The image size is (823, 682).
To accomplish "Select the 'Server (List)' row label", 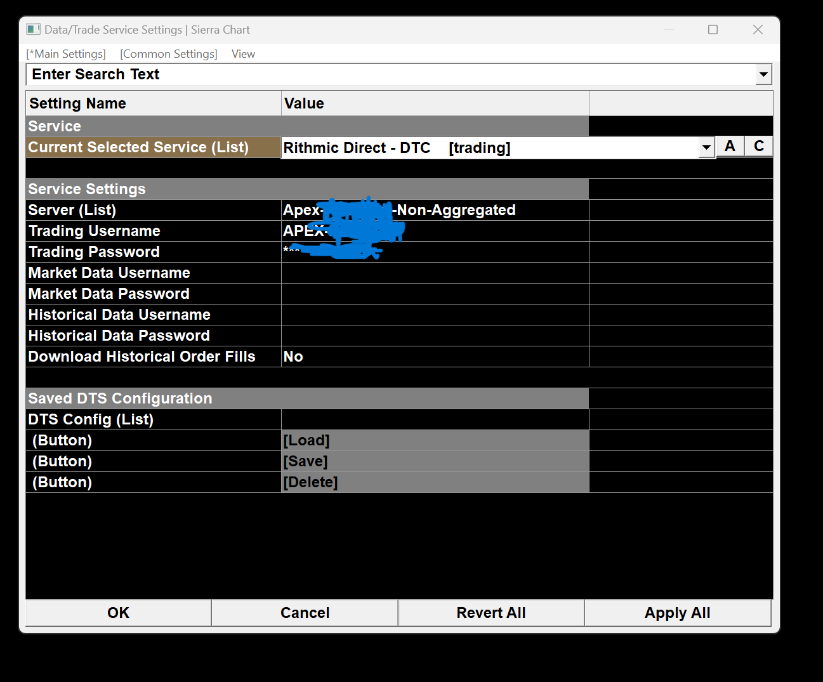I will coord(72,210).
